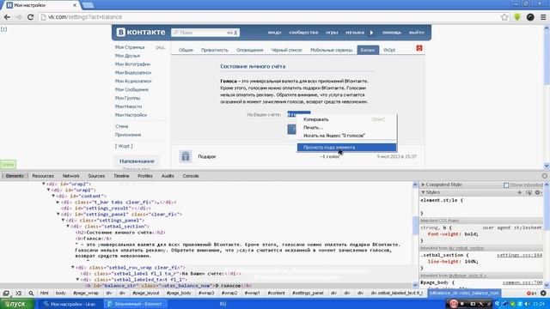The height and width of the screenshot is (309, 550).
Task: Open the settings.css:164 source link
Action: (x=519, y=255)
